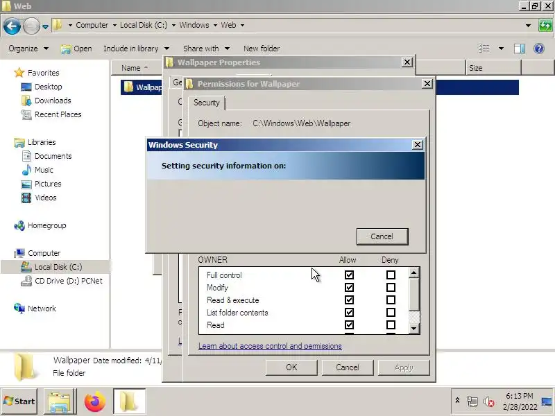Toggle Allow checkbox for List folder contents
Viewport: 555px width, 416px height.
point(350,313)
